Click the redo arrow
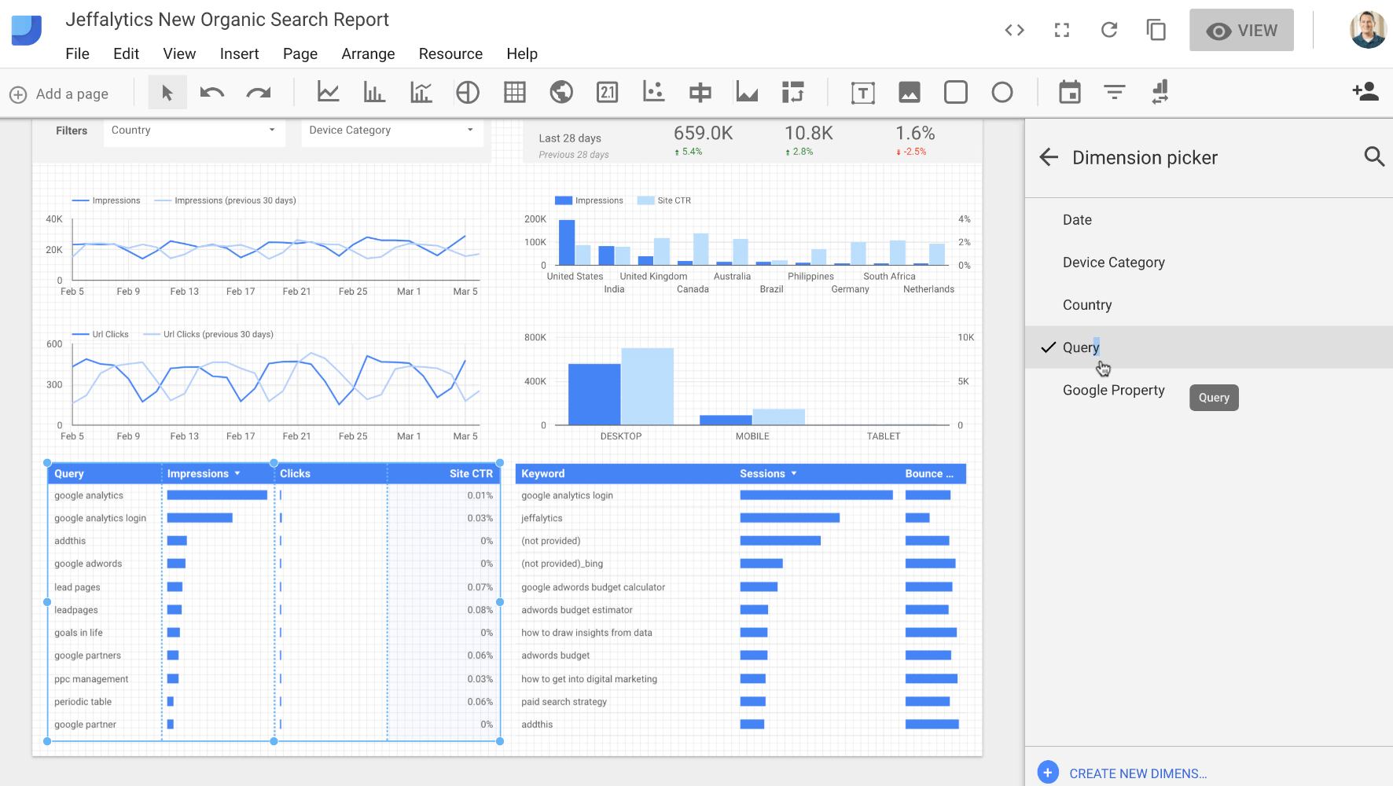 pos(259,93)
